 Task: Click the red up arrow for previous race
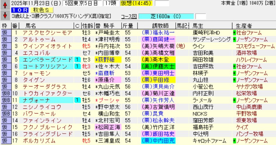coord(5,4)
